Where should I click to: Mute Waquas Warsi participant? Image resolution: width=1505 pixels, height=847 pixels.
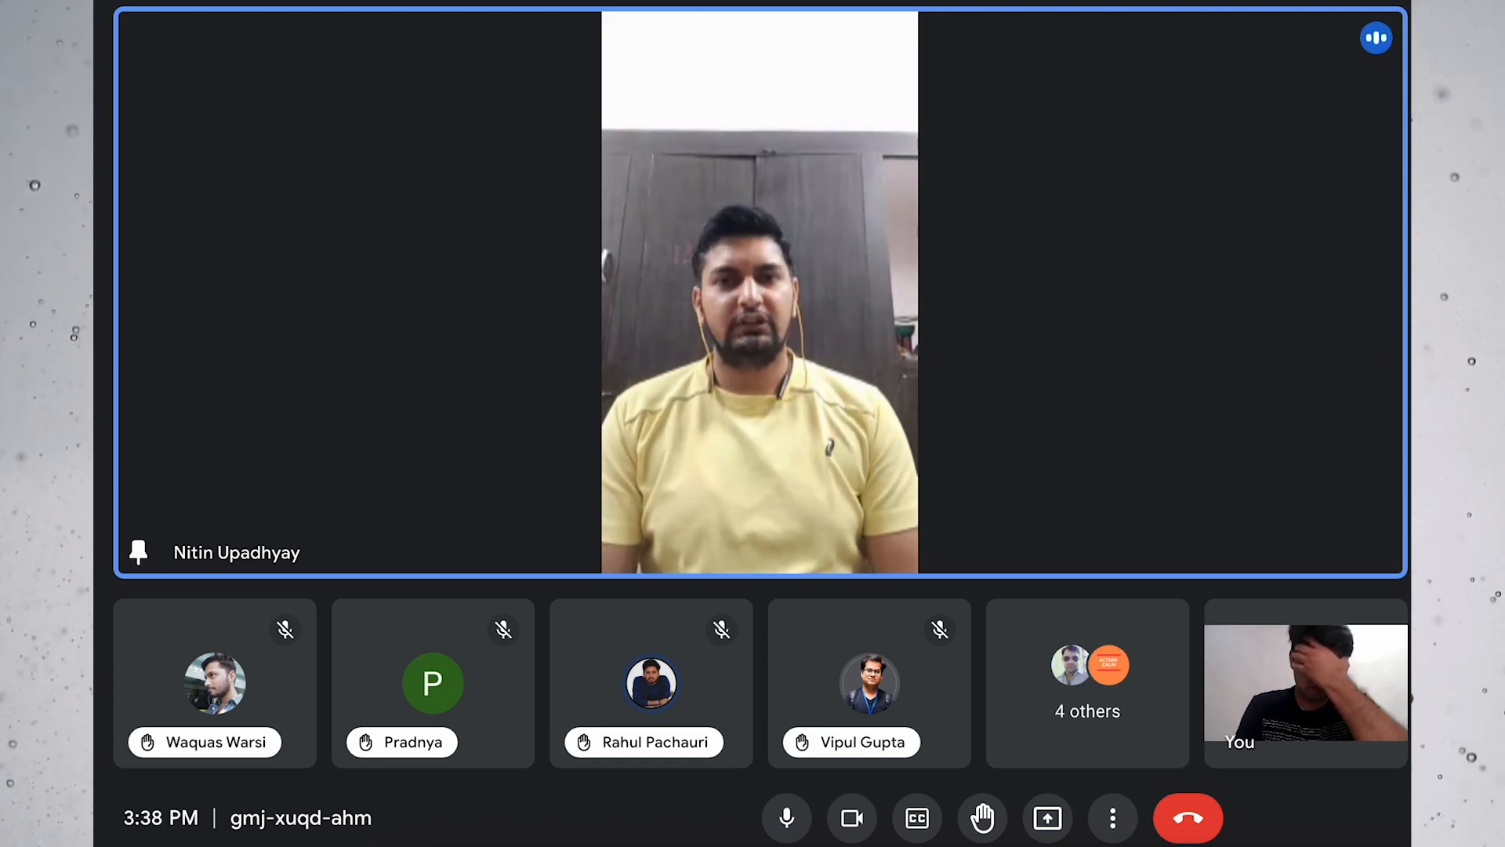click(285, 629)
